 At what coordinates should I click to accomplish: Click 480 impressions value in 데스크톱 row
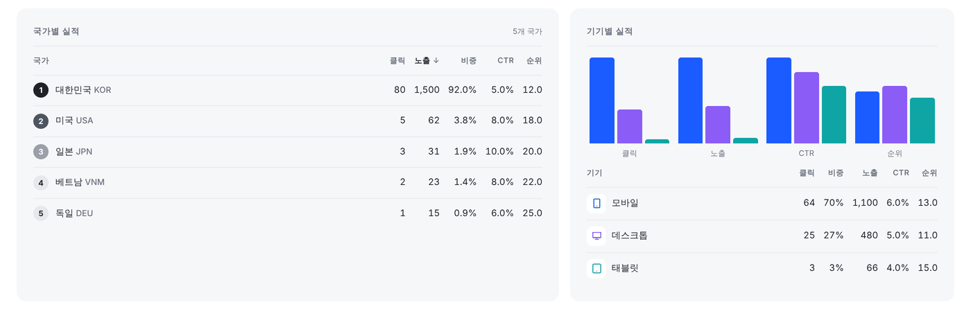click(869, 236)
